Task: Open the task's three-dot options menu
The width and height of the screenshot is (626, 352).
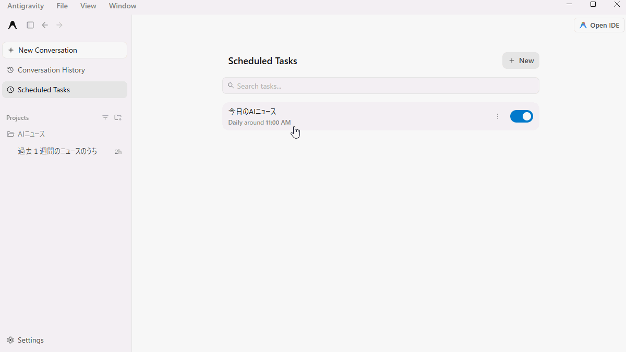Action: [498, 116]
